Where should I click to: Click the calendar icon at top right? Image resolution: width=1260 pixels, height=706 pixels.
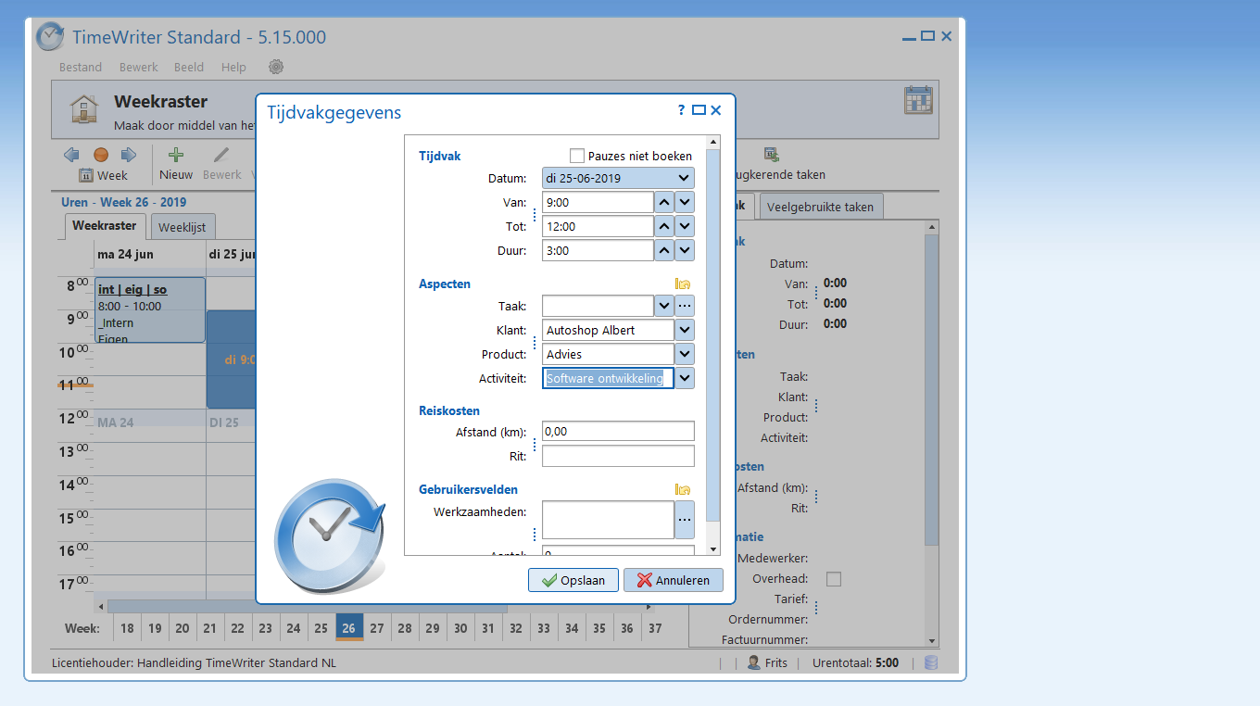pyautogui.click(x=918, y=100)
